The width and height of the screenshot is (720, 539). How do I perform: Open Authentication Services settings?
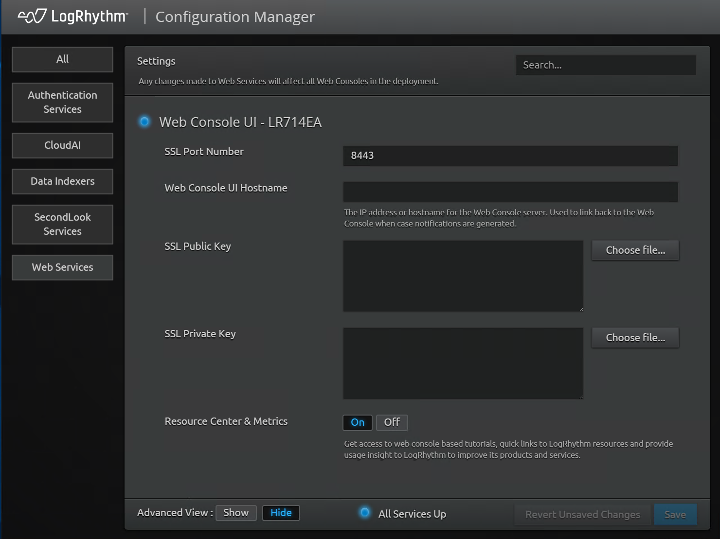click(62, 102)
